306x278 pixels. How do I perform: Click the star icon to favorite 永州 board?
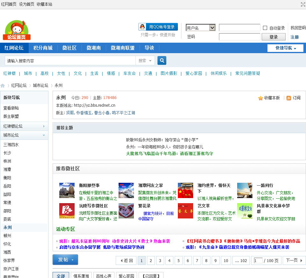point(260,98)
